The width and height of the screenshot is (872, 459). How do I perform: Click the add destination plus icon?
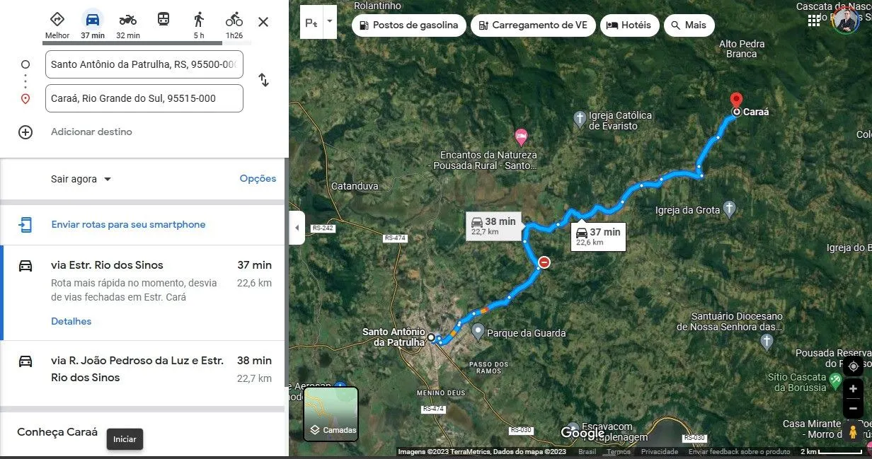[x=25, y=132]
